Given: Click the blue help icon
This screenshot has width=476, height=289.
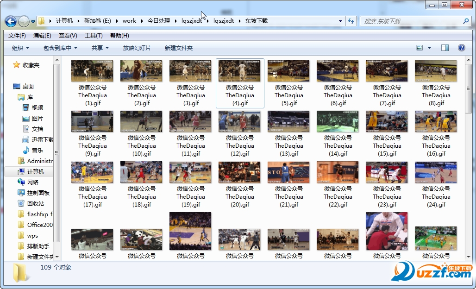Looking at the screenshot, I should (462, 48).
